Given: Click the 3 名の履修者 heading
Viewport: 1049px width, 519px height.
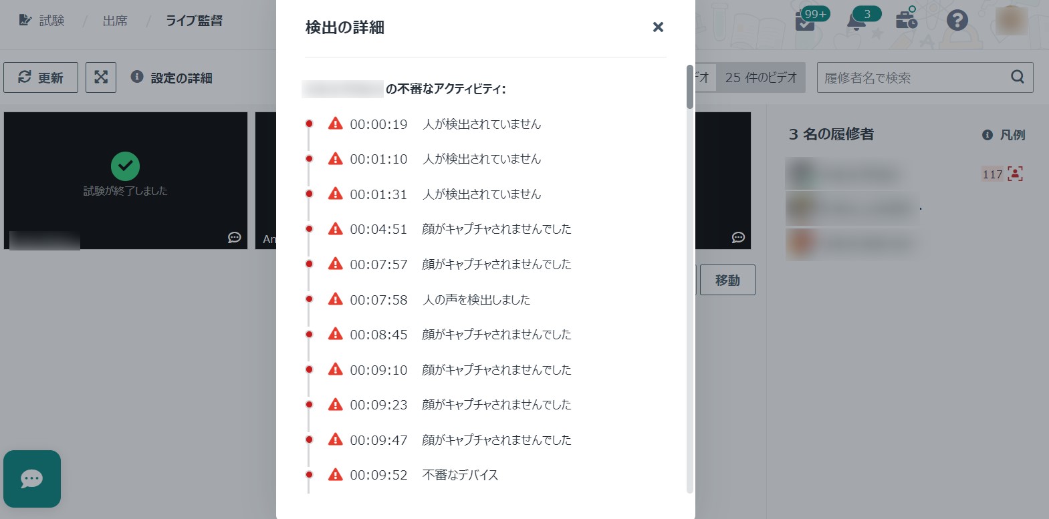Looking at the screenshot, I should pos(831,134).
